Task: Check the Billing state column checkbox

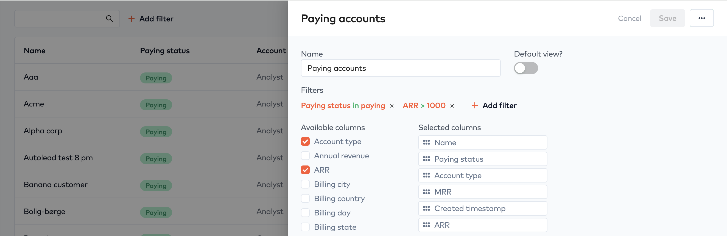Action: pyautogui.click(x=305, y=227)
